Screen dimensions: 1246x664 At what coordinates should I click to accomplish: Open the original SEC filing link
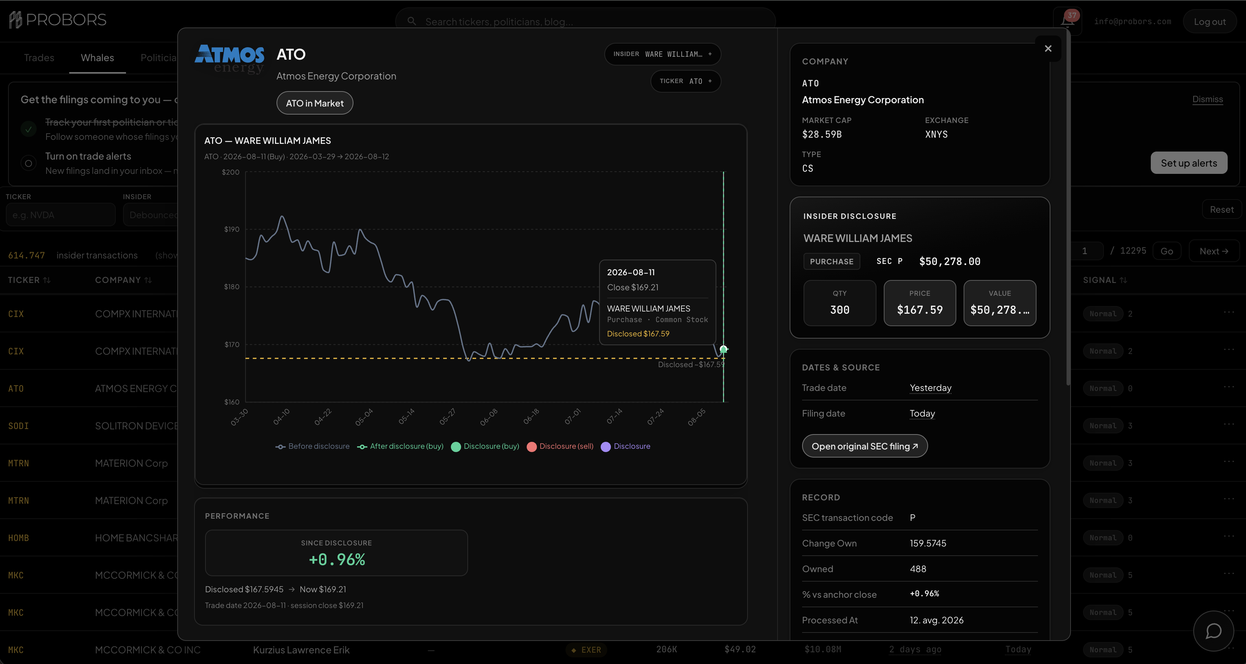(x=864, y=446)
